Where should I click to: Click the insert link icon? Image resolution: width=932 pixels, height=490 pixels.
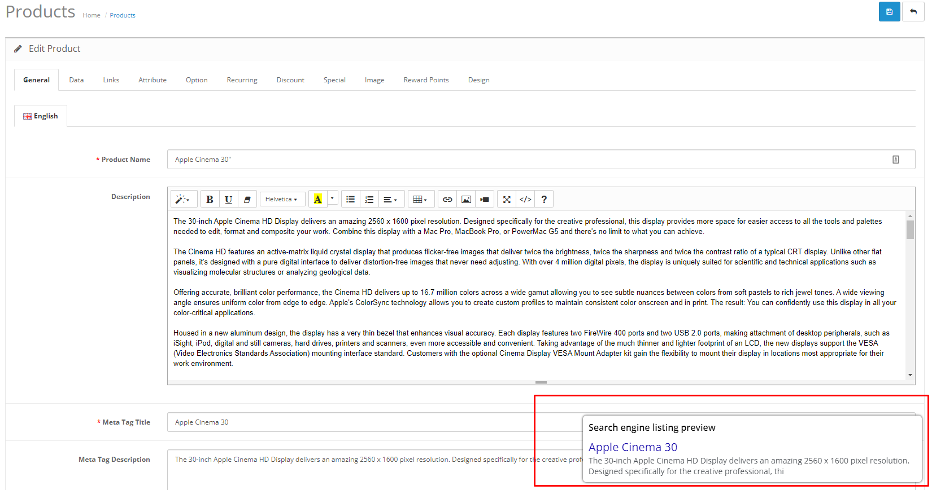pos(447,199)
